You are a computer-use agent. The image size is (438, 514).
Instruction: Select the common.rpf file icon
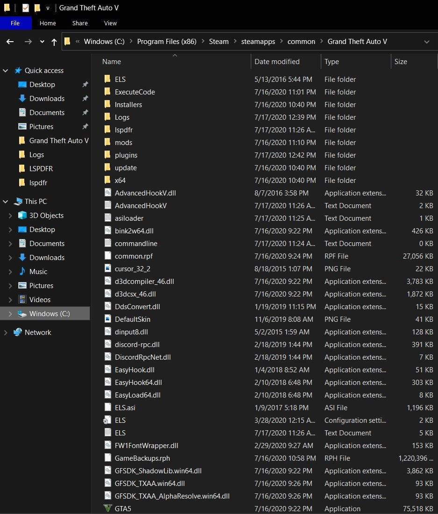click(108, 256)
